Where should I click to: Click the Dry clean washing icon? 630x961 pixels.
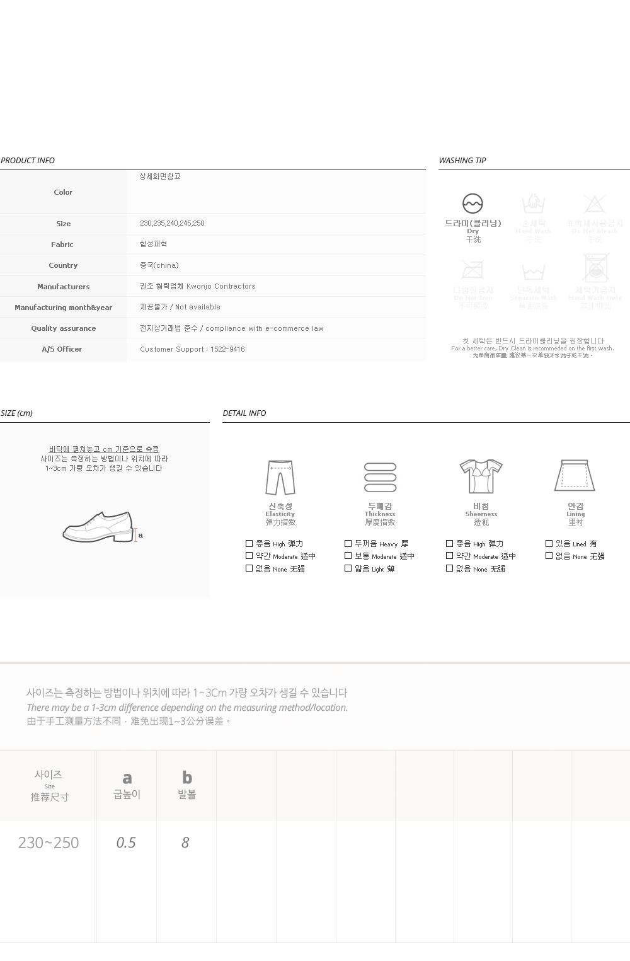[x=472, y=204]
